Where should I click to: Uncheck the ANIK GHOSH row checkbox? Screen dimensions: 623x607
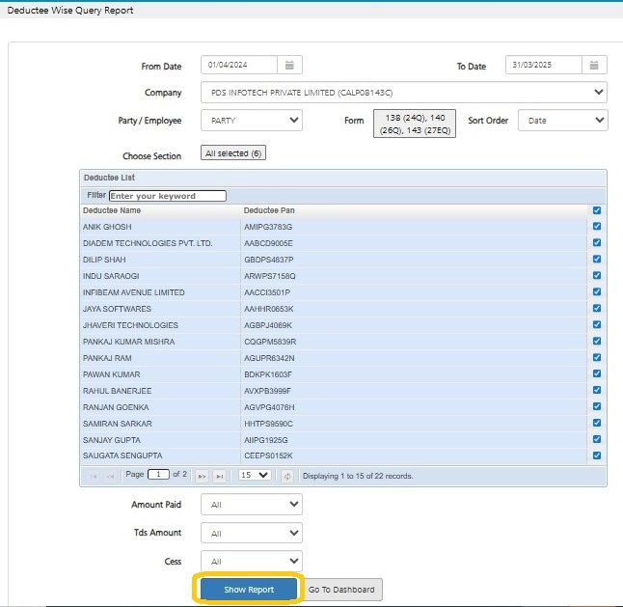click(597, 226)
